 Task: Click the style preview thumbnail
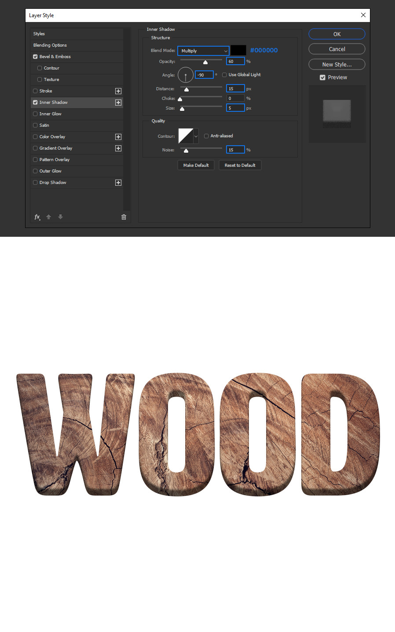(337, 114)
